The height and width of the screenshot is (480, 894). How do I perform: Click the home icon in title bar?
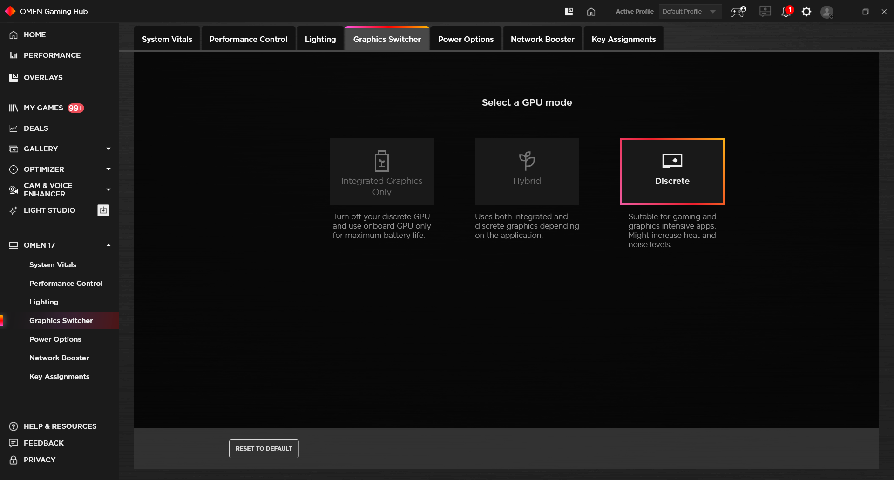(591, 12)
